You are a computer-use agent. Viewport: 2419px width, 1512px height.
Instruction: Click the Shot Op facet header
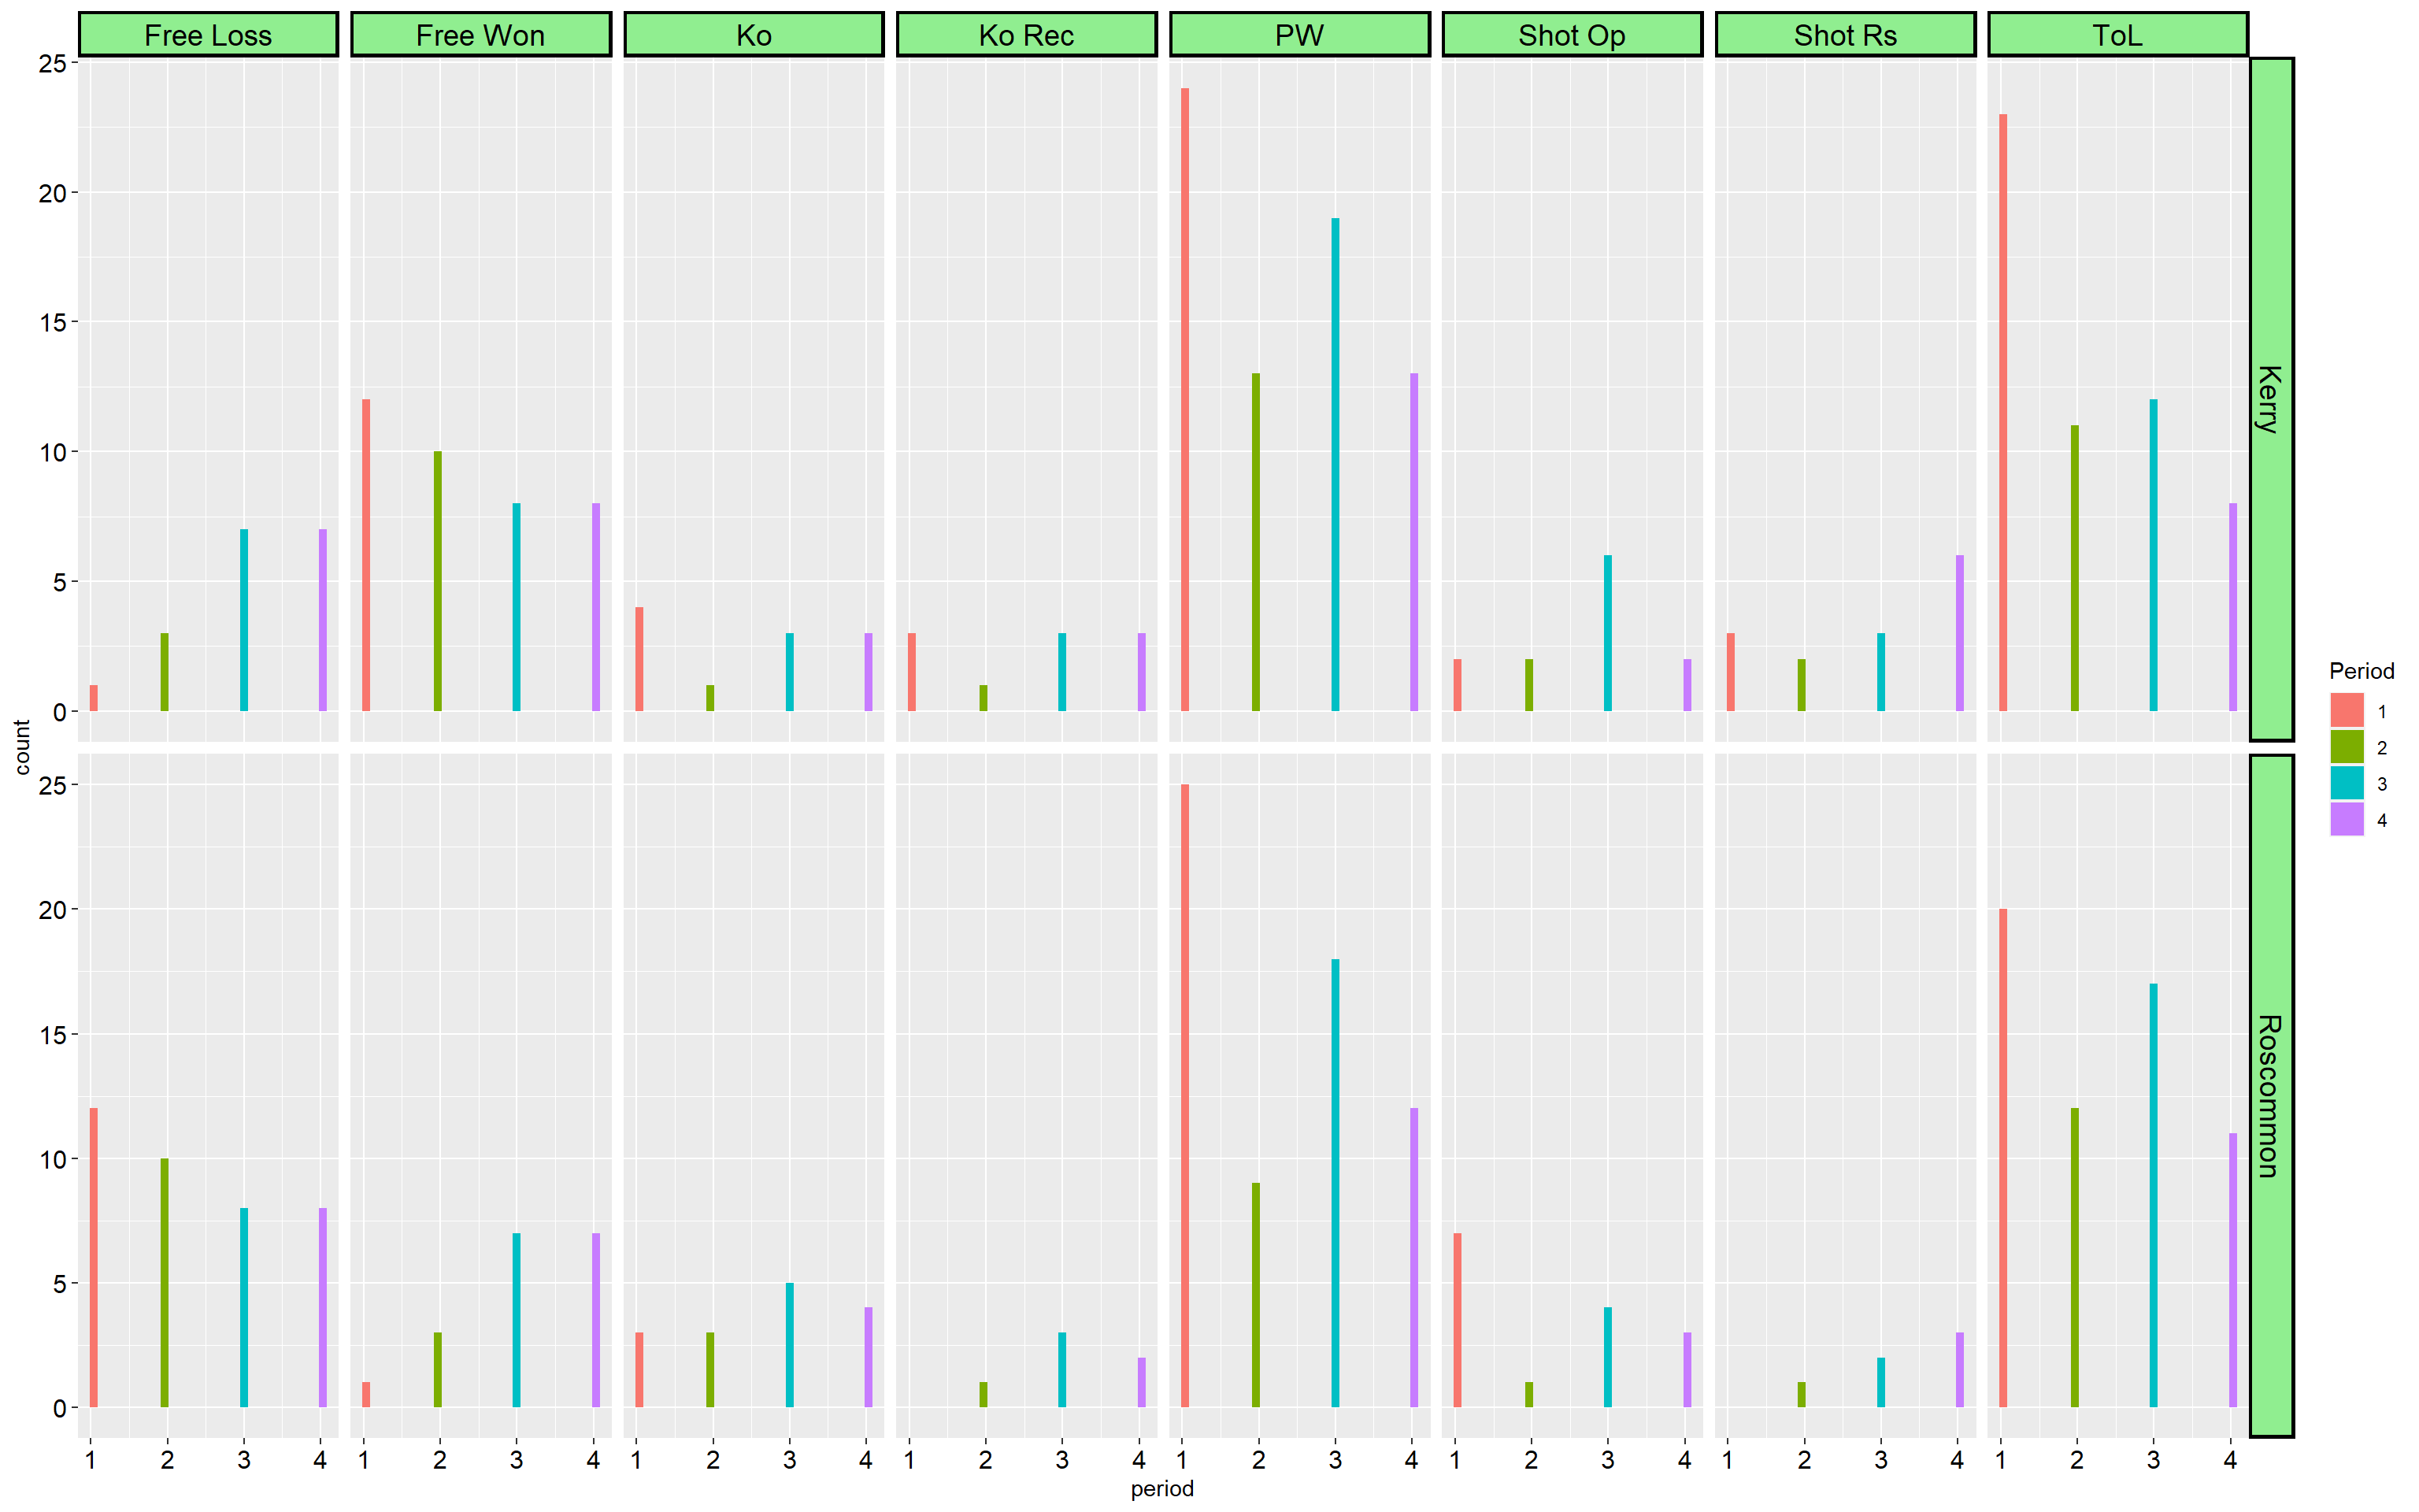point(1573,35)
